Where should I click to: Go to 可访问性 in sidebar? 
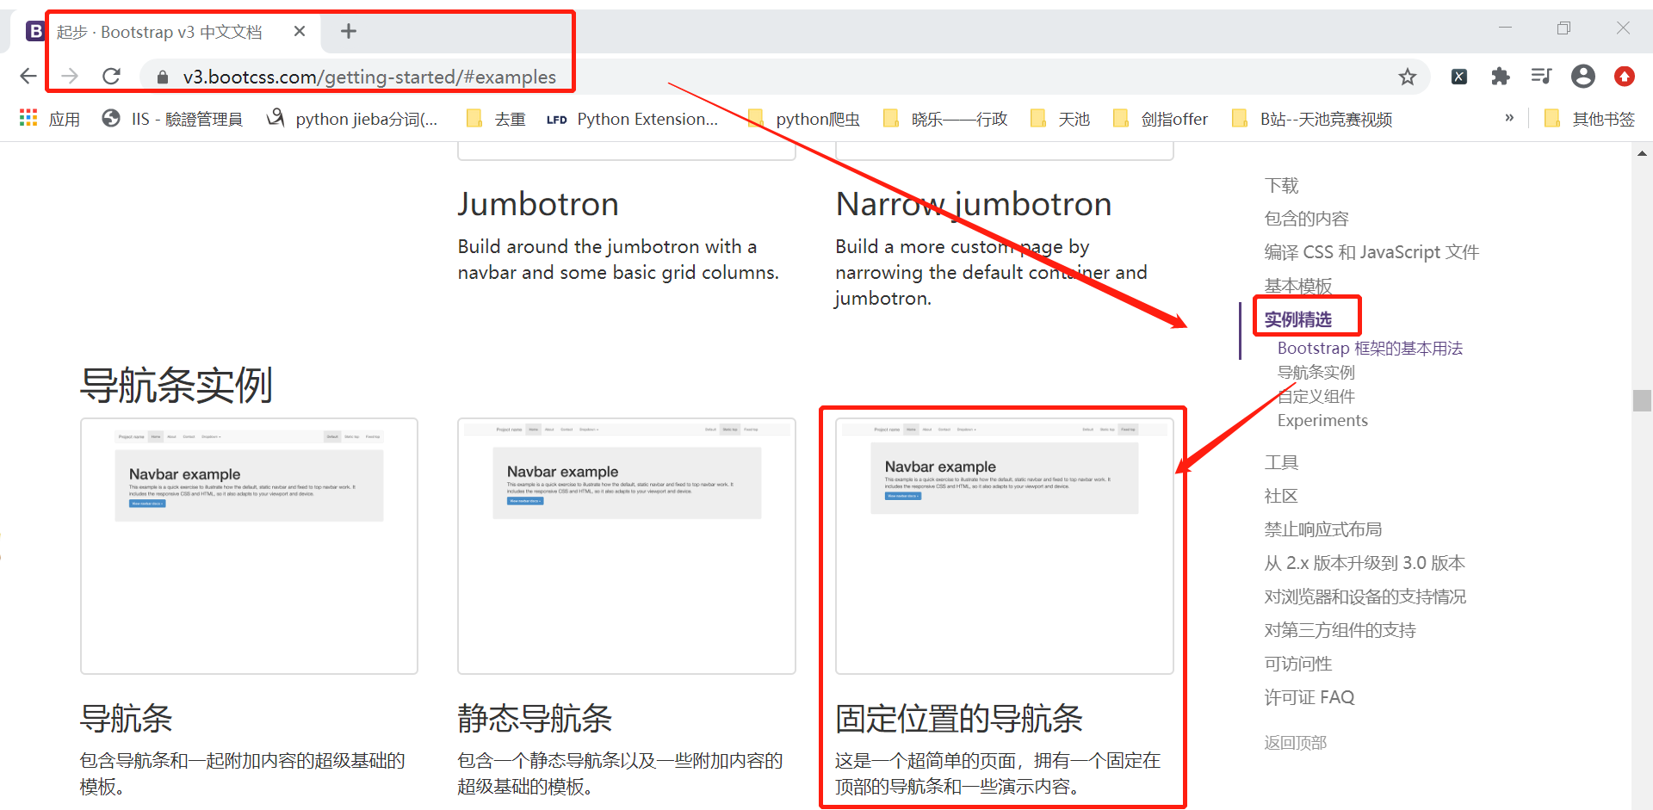(1297, 664)
